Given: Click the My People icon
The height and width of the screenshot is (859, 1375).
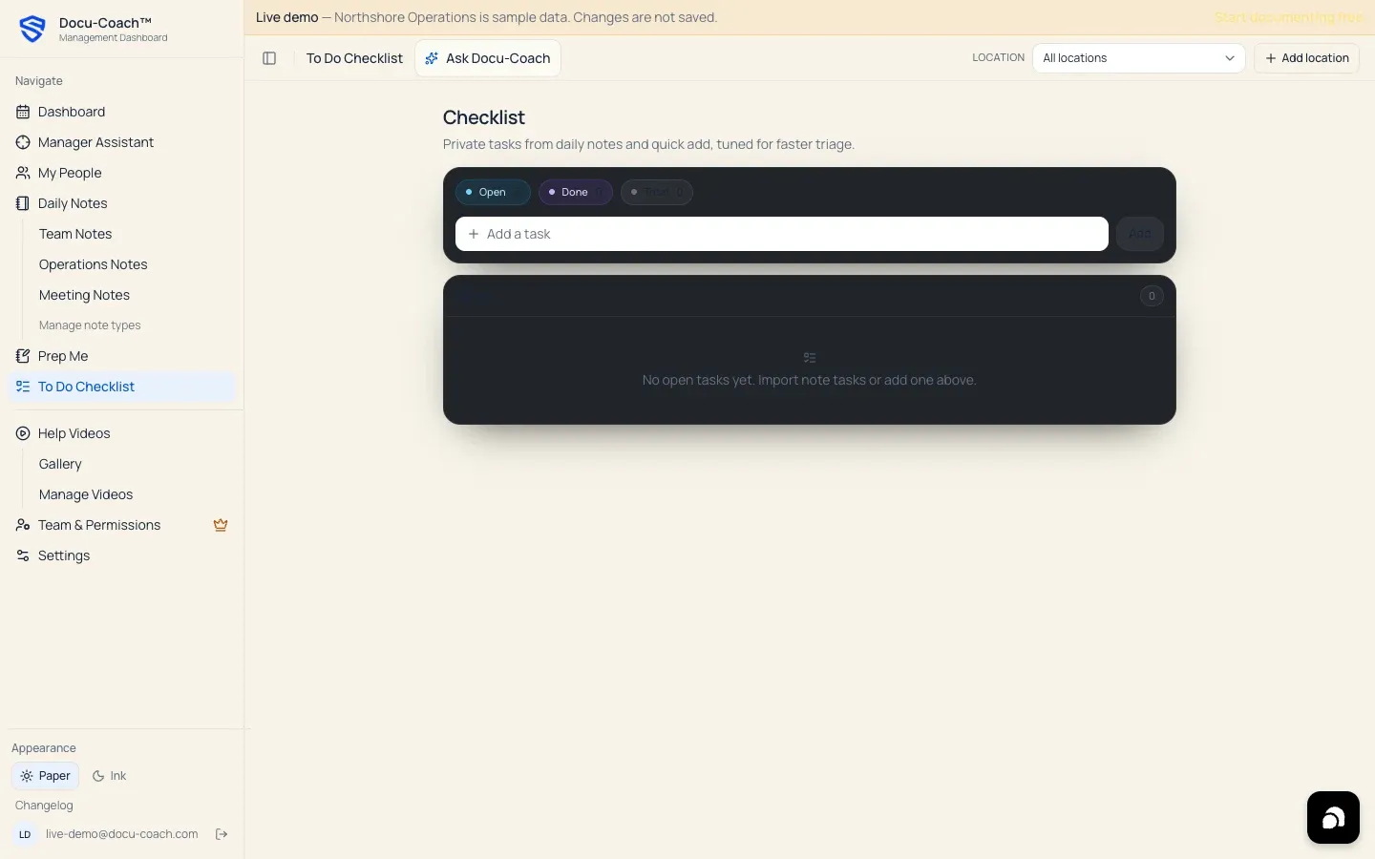Looking at the screenshot, I should (x=23, y=173).
